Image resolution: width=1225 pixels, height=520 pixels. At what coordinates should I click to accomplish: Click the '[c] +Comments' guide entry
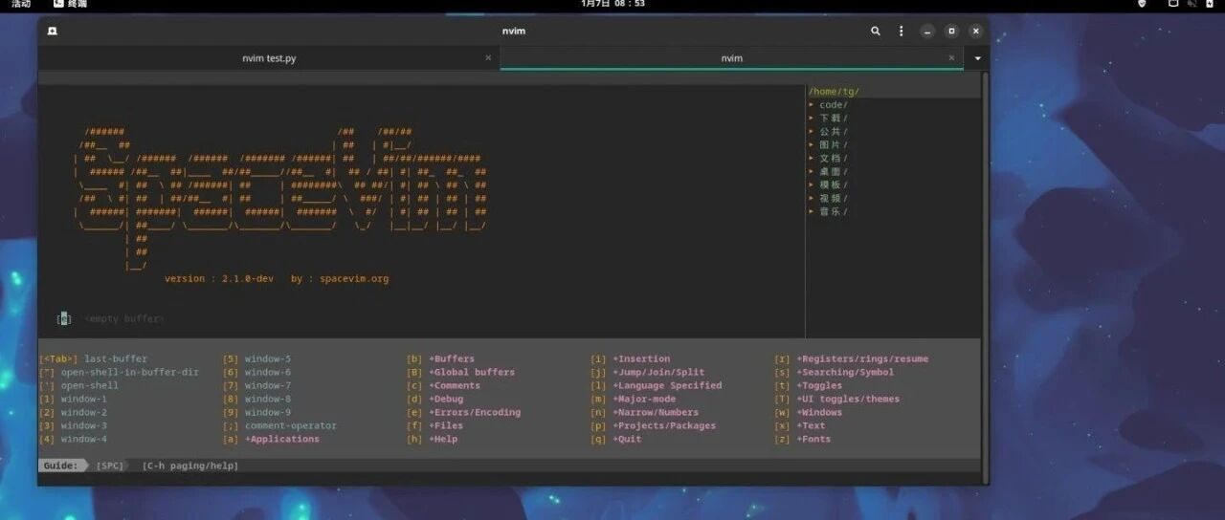444,386
